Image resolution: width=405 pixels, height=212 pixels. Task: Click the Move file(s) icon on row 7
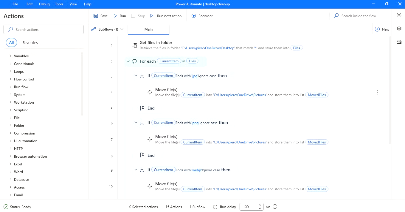150,139
